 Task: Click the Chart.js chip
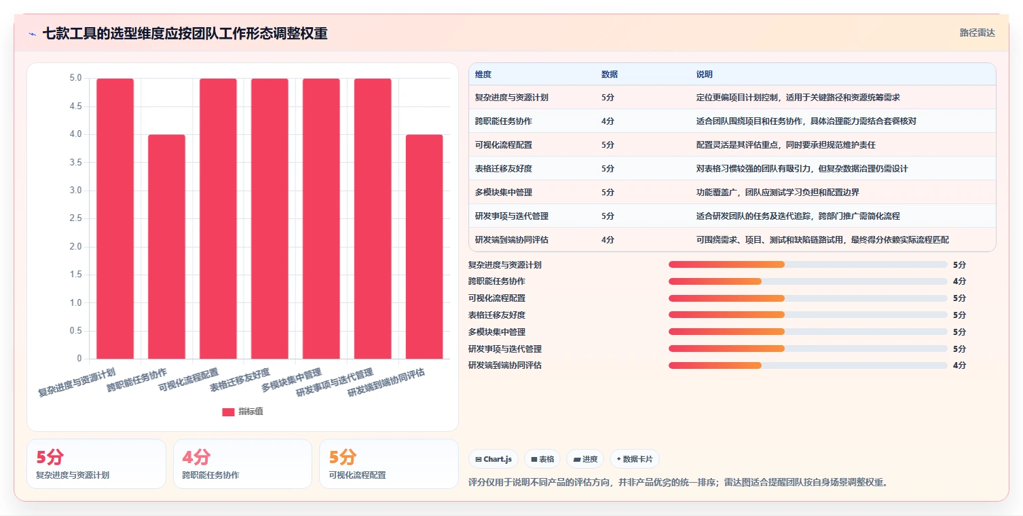(x=494, y=459)
